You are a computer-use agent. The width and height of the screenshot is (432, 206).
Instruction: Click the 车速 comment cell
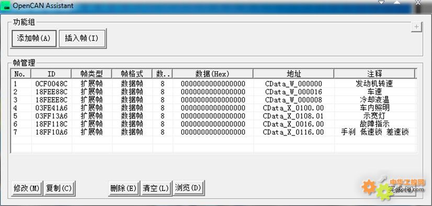coord(374,92)
